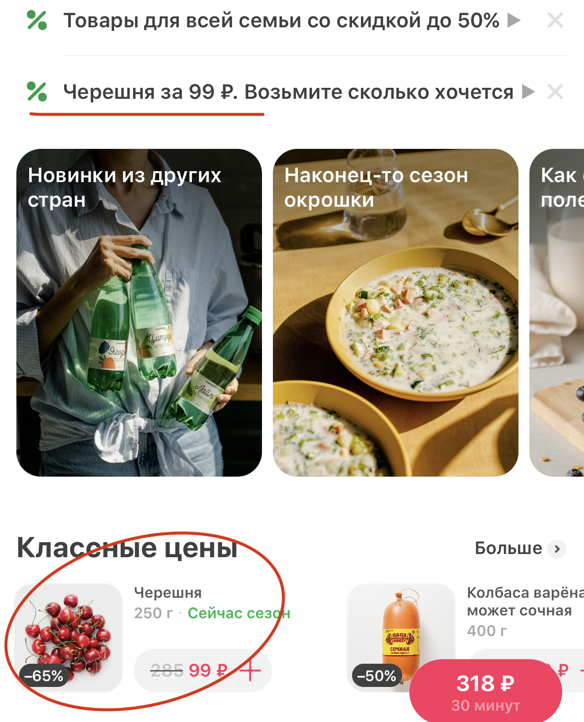Expand the cherry promo triangle arrow
584x722 pixels.
(x=528, y=92)
